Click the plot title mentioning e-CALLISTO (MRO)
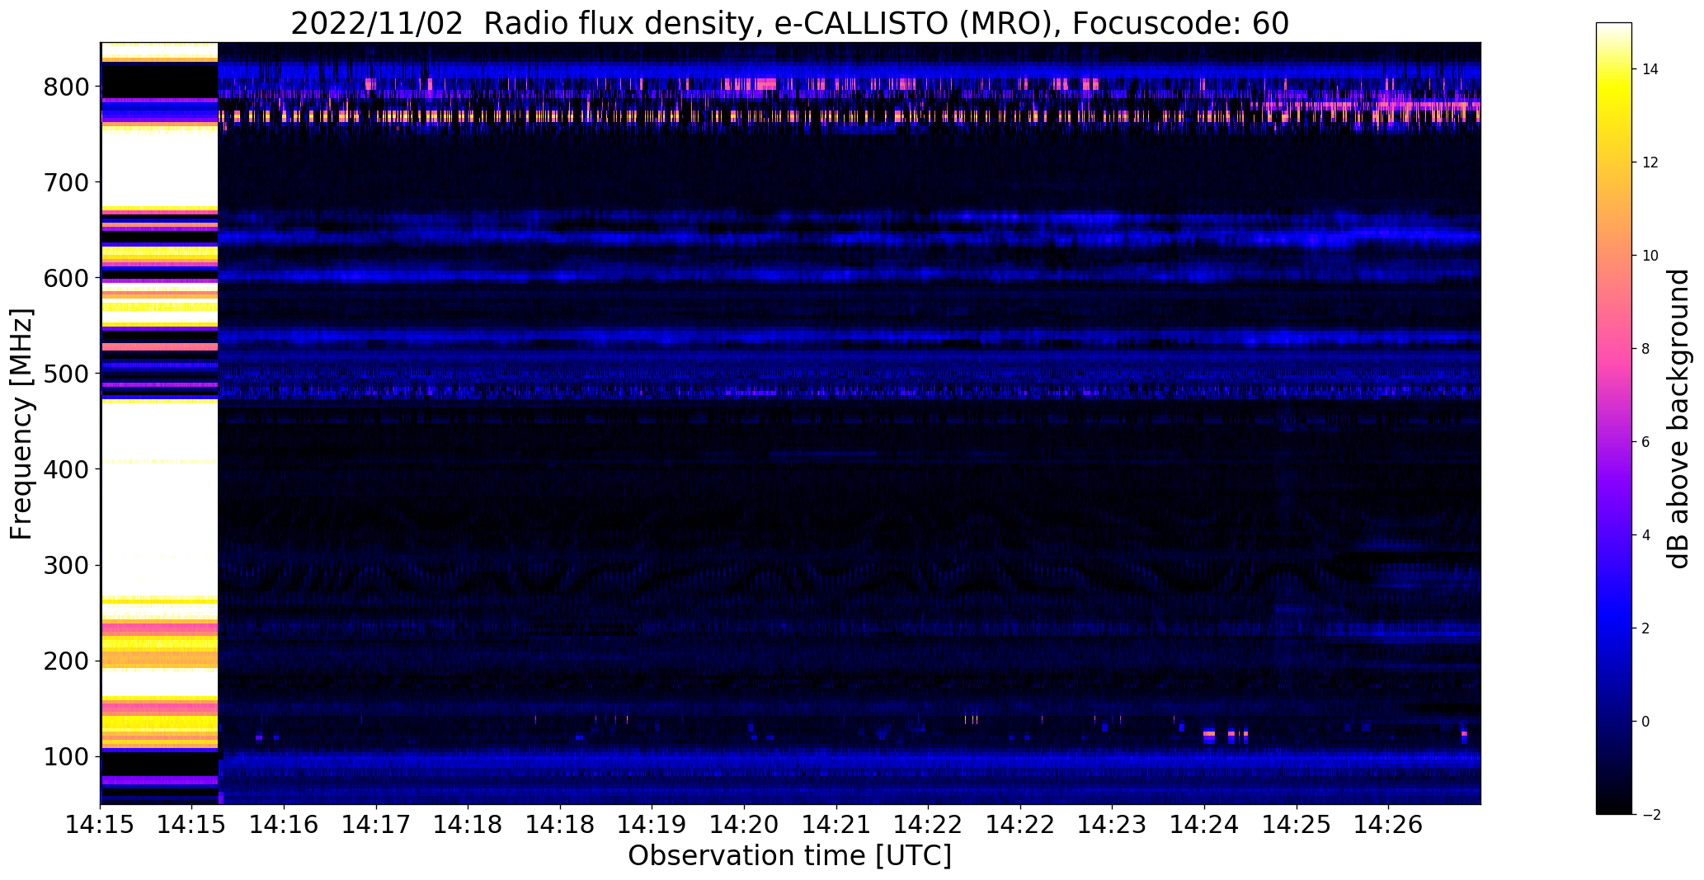This screenshot has height=880, width=1704. pos(789,24)
